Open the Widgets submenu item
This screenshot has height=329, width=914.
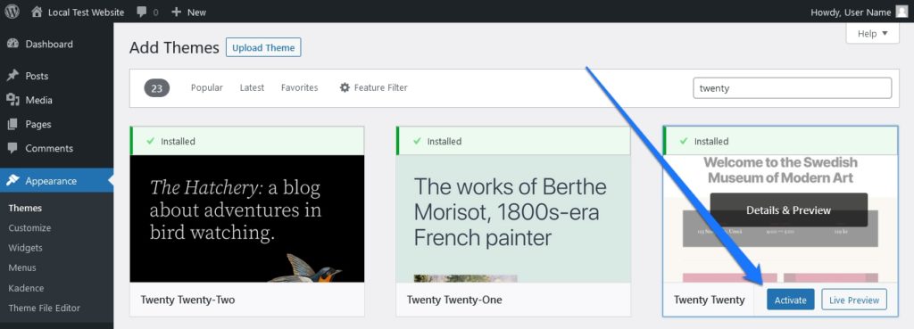click(x=26, y=248)
